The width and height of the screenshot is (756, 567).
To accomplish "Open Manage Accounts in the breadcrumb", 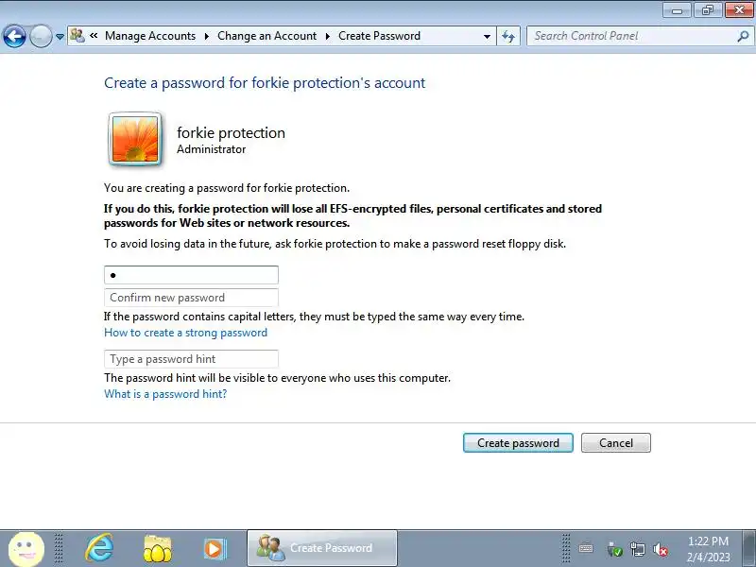I will [150, 36].
